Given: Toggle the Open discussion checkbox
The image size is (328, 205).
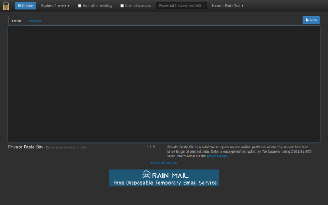Looking at the screenshot, I should coord(122,6).
